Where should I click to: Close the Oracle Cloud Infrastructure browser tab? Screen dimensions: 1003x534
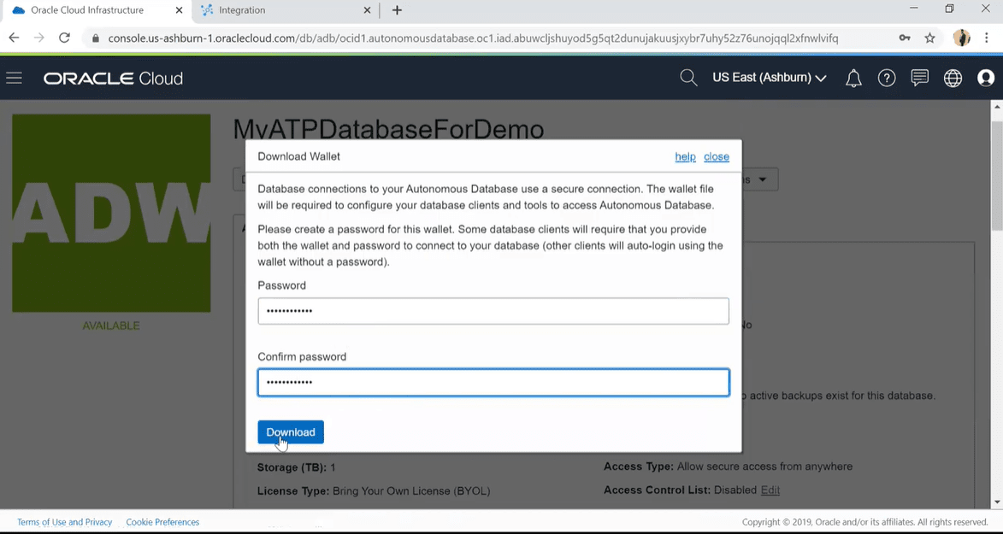point(180,10)
